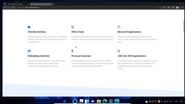The height and width of the screenshot is (104, 185).
Task: Open the Start menu on the taskbar
Action: (64, 101)
